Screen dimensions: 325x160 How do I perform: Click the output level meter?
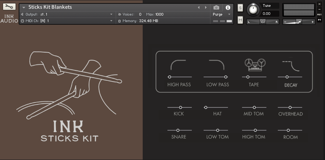[299, 10]
